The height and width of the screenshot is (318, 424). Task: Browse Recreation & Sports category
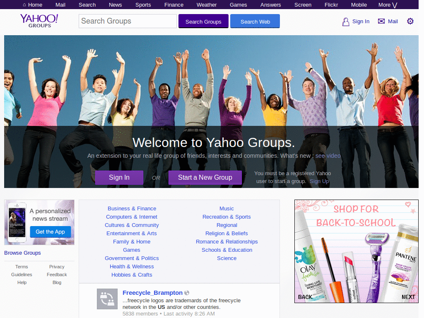tap(226, 217)
